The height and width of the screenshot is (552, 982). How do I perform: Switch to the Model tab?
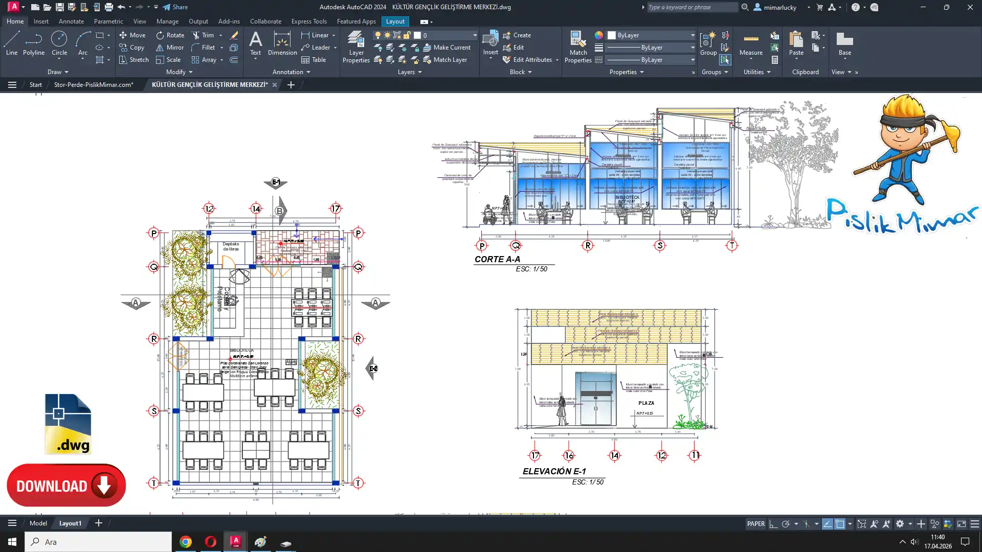(38, 523)
